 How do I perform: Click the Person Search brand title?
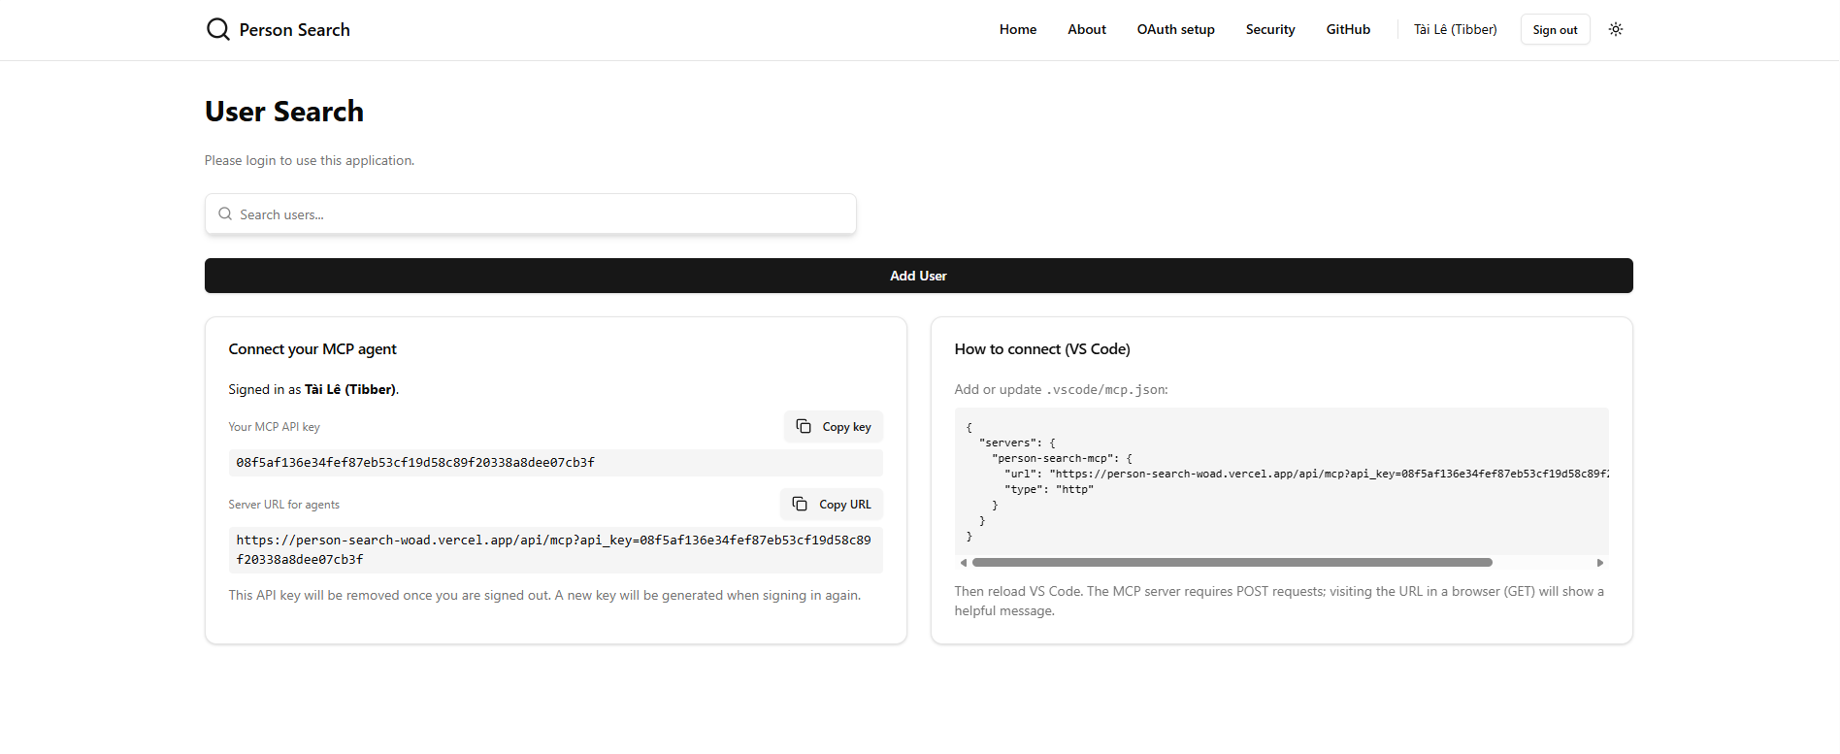295,29
